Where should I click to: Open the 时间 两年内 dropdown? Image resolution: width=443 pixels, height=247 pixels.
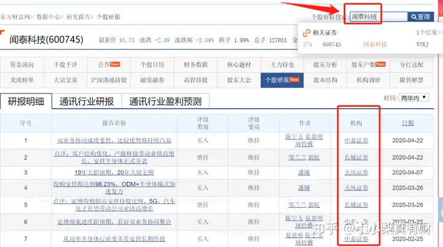[413, 98]
